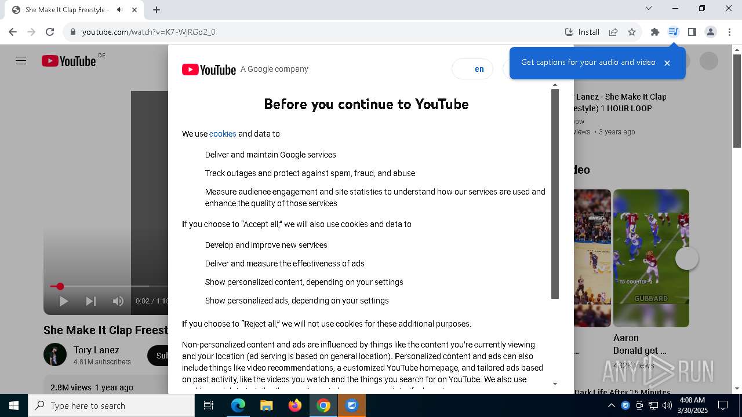The width and height of the screenshot is (742, 417).
Task: Skip to next video button
Action: (91, 301)
